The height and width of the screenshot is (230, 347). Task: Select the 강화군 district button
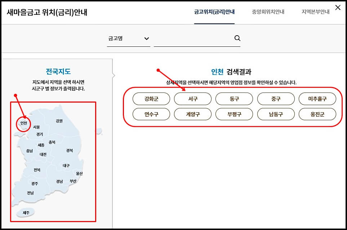[x=151, y=99]
